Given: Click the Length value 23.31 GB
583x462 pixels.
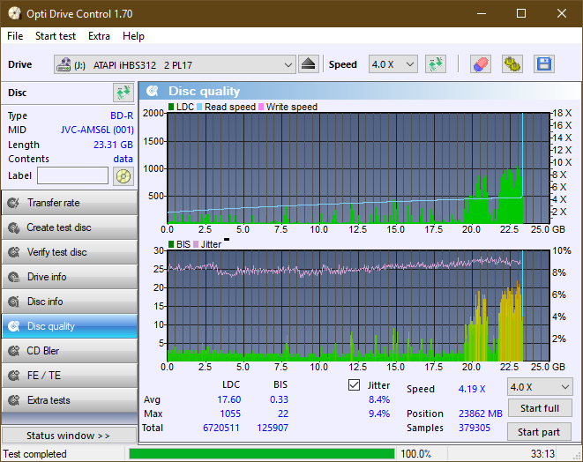Looking at the screenshot, I should (x=113, y=145).
